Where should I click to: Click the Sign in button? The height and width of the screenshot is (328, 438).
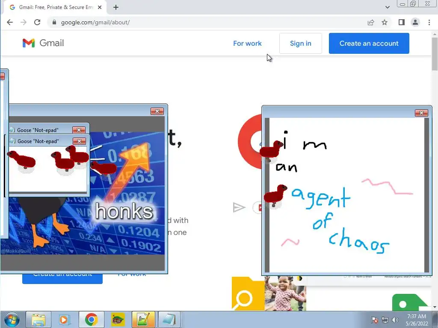pyautogui.click(x=301, y=43)
